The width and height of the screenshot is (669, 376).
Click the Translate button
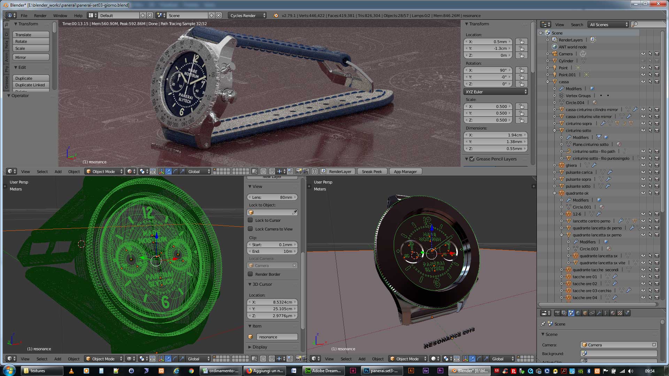(x=31, y=35)
